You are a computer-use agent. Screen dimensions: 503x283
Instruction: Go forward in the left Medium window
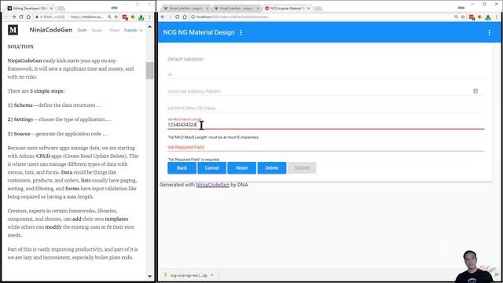tap(13, 17)
